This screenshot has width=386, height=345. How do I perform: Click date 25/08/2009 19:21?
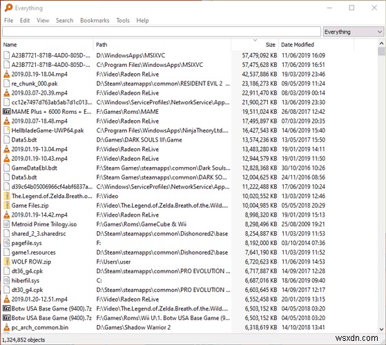coord(303,224)
